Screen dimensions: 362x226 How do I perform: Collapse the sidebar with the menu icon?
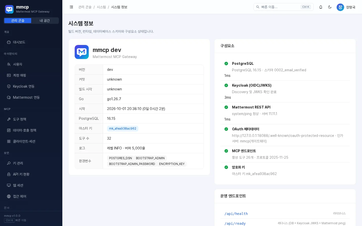(71, 7)
